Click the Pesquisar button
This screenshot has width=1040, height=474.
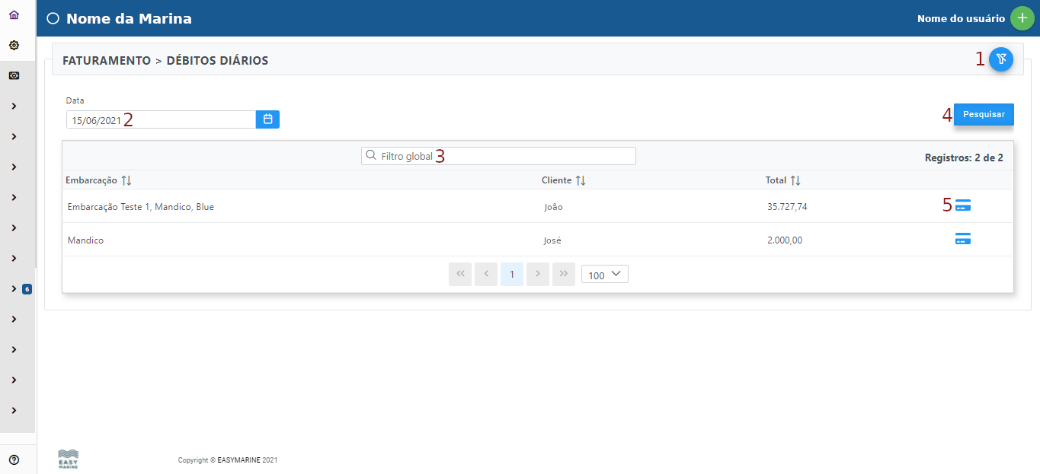984,115
